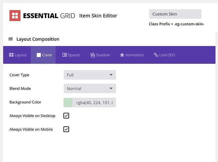Click the Link/SEO chain icon
The image size is (218, 162).
pos(156,55)
